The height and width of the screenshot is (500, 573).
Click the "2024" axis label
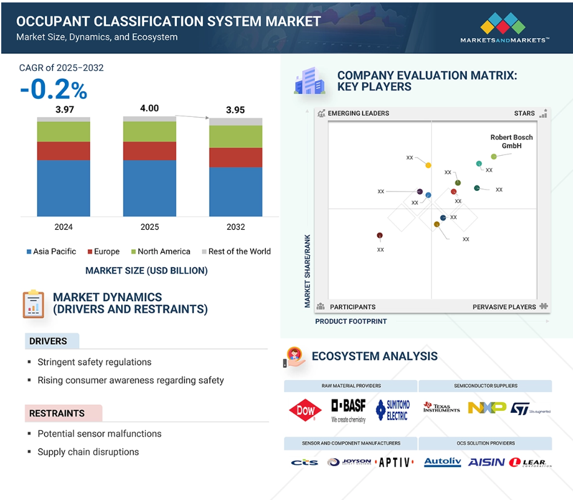64,227
